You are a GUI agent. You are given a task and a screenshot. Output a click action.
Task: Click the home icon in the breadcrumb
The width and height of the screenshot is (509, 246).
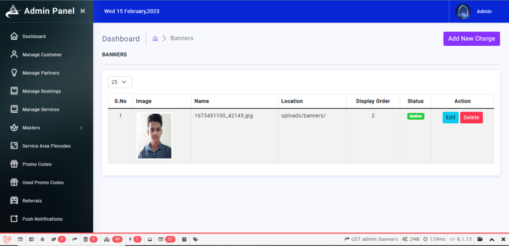155,39
